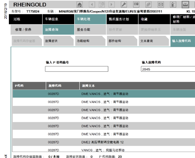Select the highlighted DME VANOS 00287D row

pos(104,94)
